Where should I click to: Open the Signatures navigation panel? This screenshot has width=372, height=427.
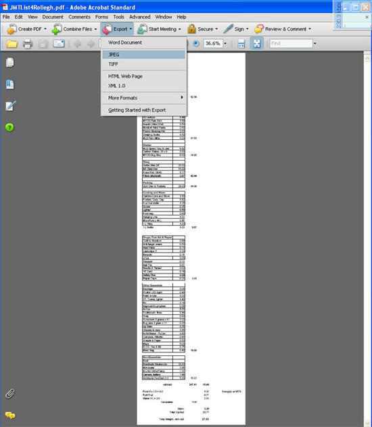coord(11,105)
